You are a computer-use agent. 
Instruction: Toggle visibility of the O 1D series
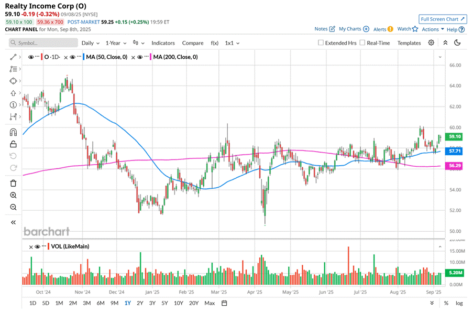coord(31,57)
